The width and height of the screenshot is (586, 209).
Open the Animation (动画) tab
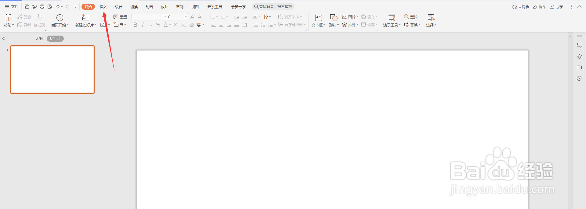click(149, 7)
